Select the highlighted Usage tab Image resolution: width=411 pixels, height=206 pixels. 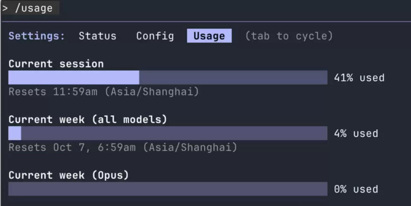point(209,36)
